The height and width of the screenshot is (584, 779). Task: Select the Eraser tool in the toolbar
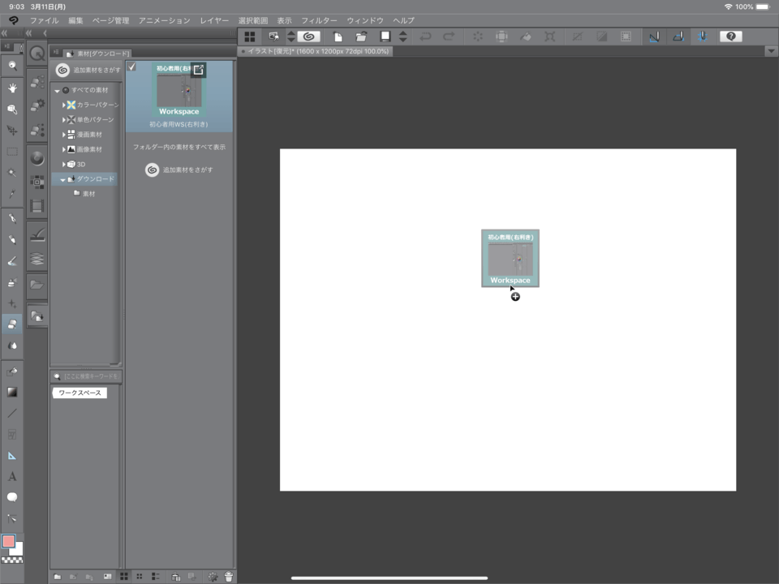(12, 324)
